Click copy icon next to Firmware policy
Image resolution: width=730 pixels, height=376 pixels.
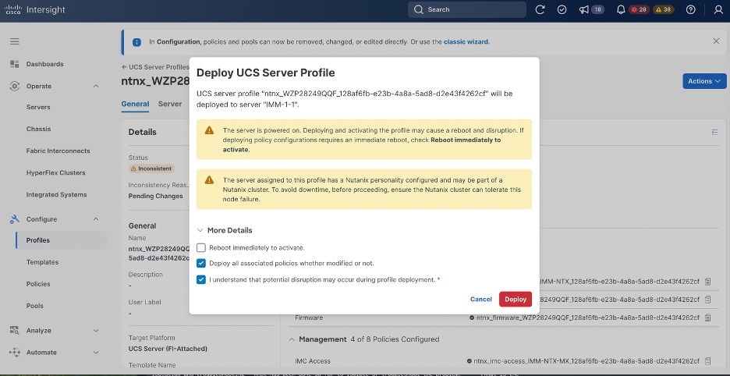coord(707,317)
